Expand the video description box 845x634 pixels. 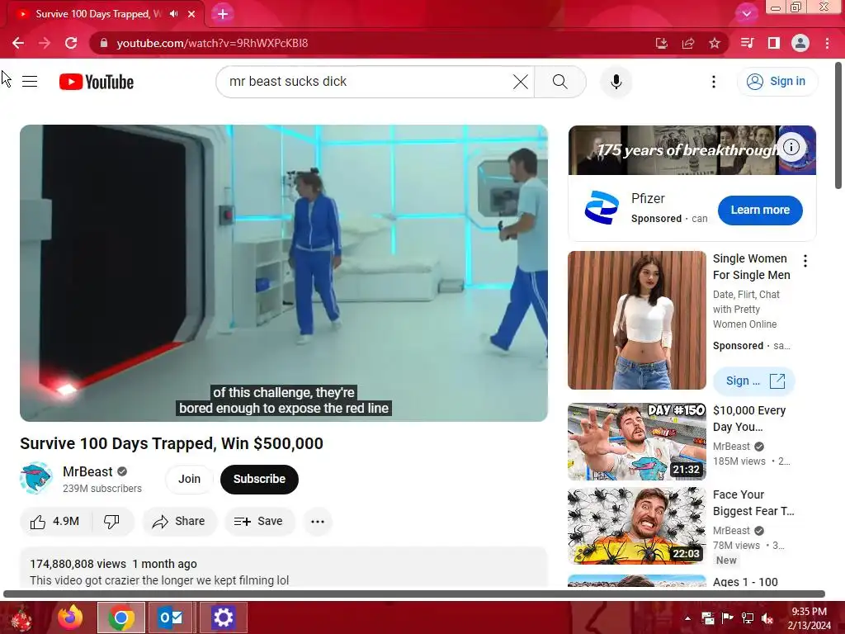click(x=284, y=567)
